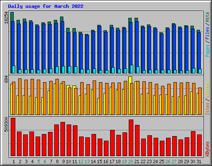Click the blue Files bar for day 27
The height and width of the screenshot is (166, 212).
point(174,47)
